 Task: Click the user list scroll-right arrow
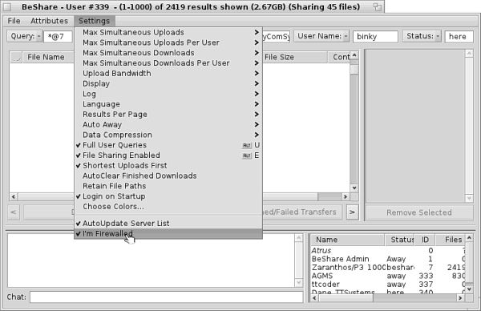(460, 298)
